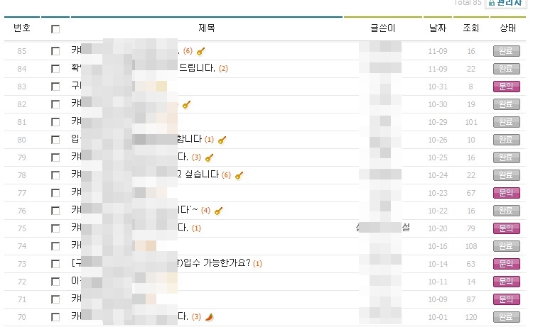Image resolution: width=533 pixels, height=327 pixels.
Task: Tick the checkbox for post 77
Action: point(55,193)
